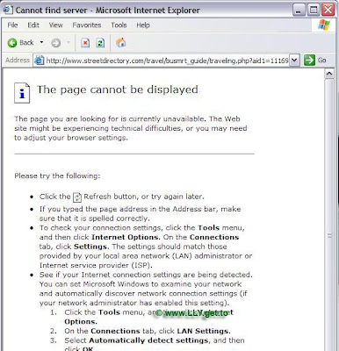This screenshot has height=351, width=339.
Task: Click the Windows flag logo
Action: pos(324,25)
